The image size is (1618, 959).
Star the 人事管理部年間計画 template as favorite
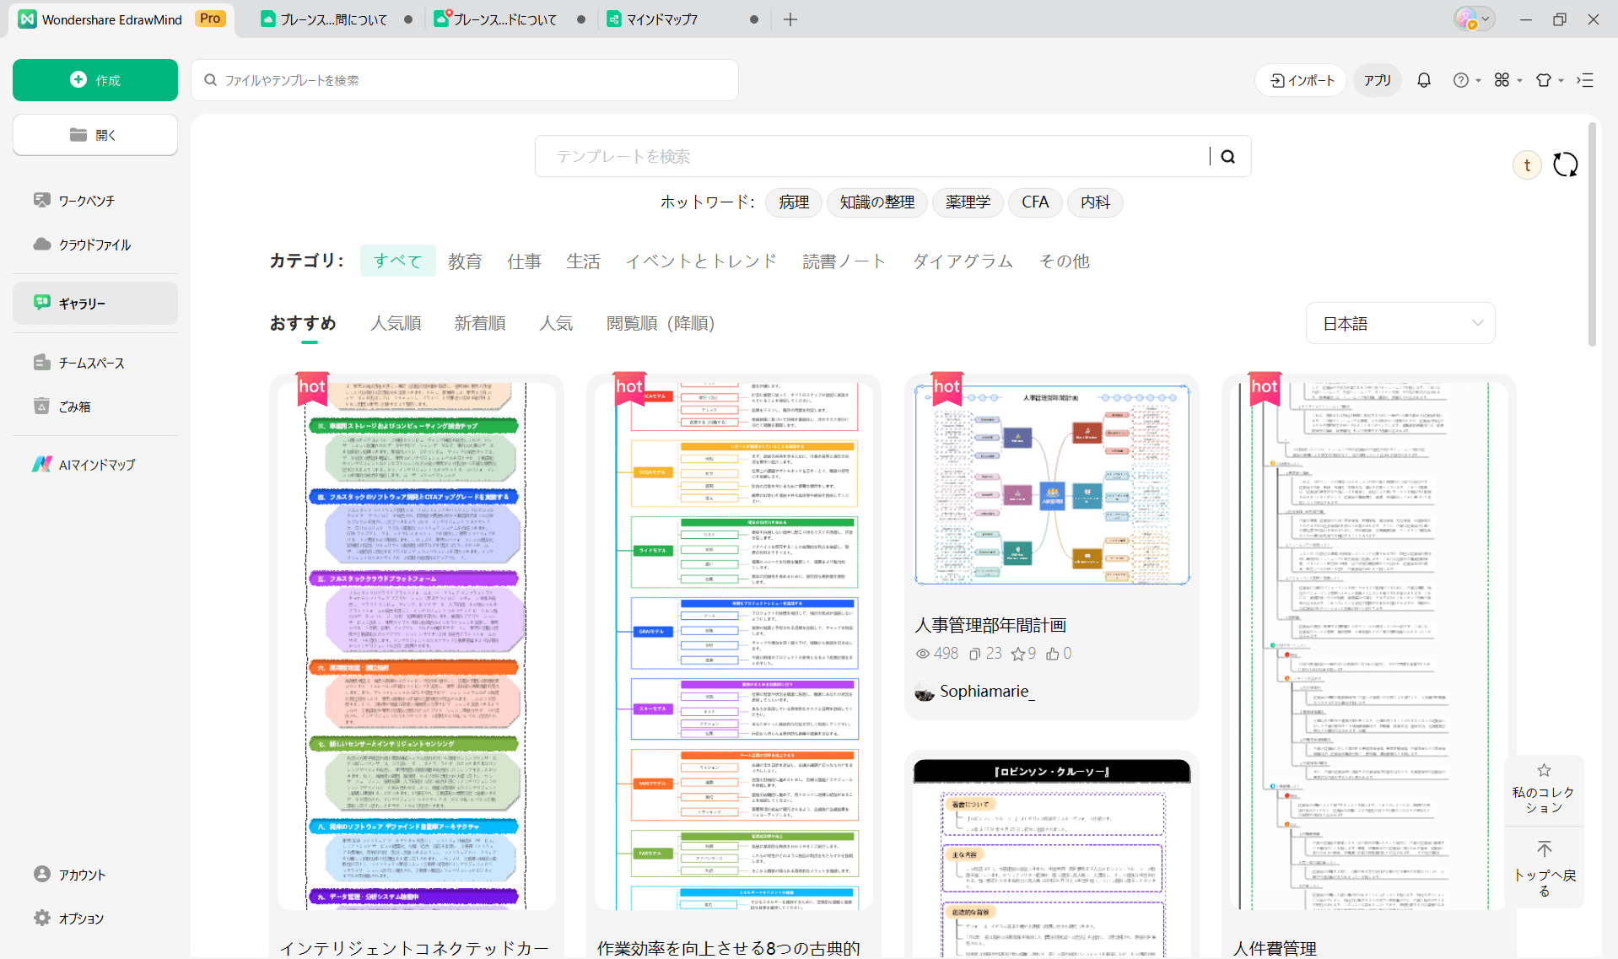click(1018, 654)
